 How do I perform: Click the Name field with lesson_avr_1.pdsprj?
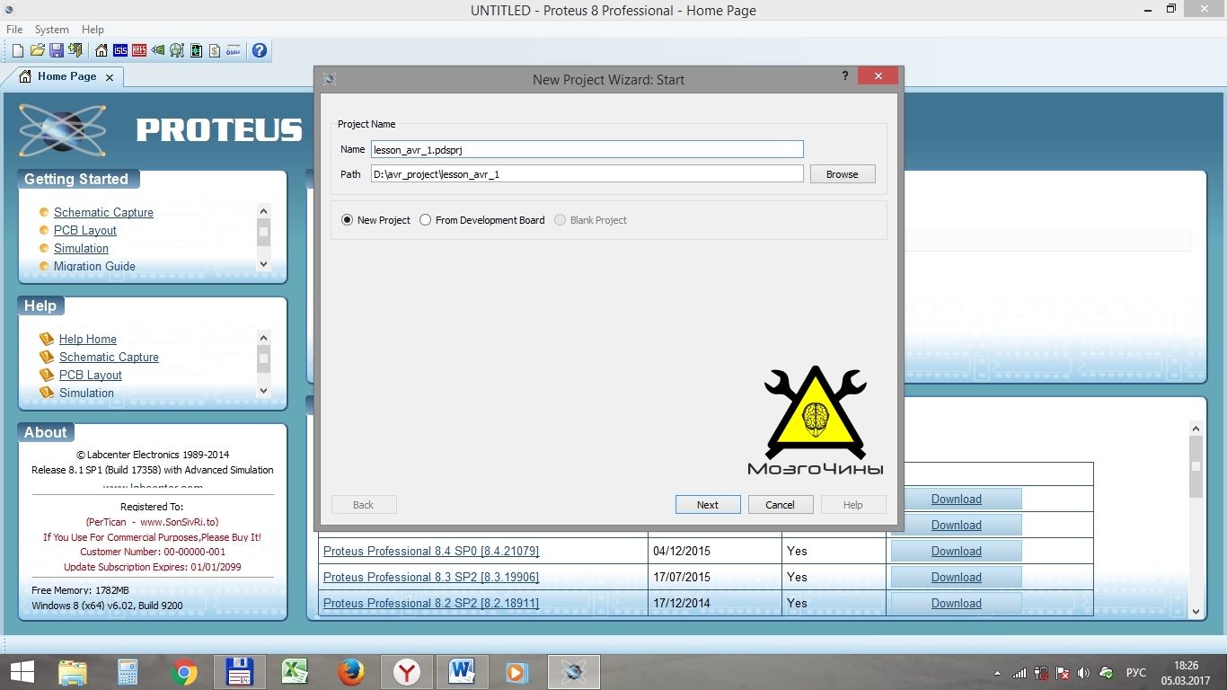[587, 149]
